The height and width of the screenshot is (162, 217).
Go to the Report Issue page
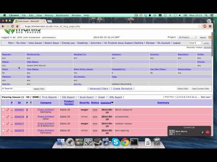(x=52, y=43)
